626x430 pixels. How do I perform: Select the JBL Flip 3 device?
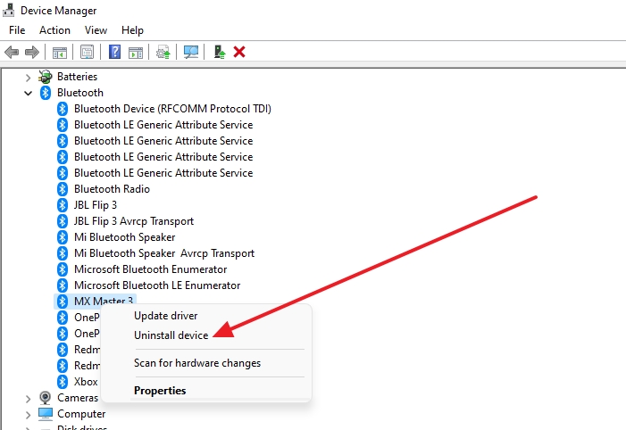tap(96, 205)
